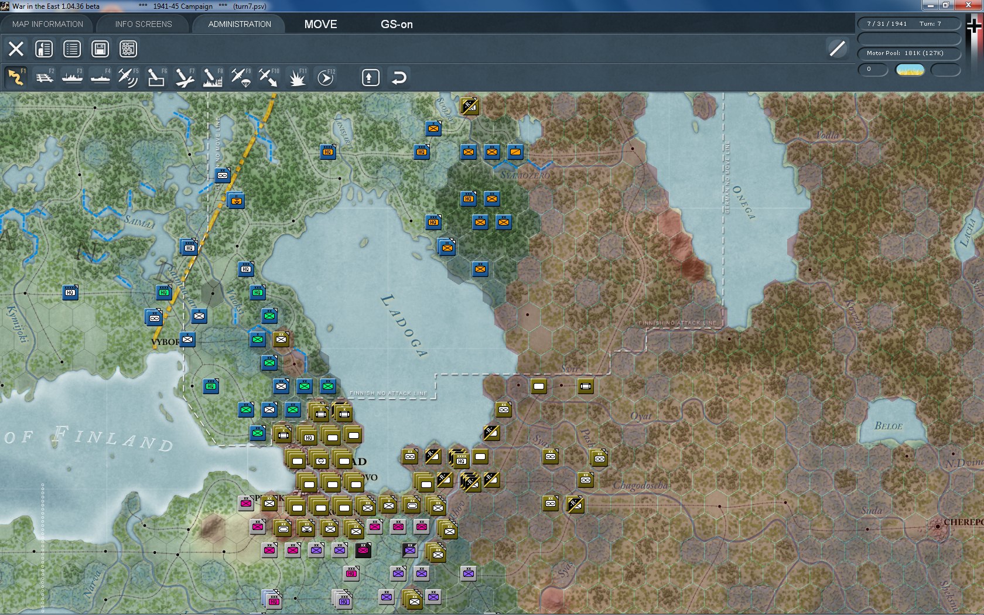Select the lone HQ counter near Kymijoki
This screenshot has width=984, height=615.
coord(70,292)
